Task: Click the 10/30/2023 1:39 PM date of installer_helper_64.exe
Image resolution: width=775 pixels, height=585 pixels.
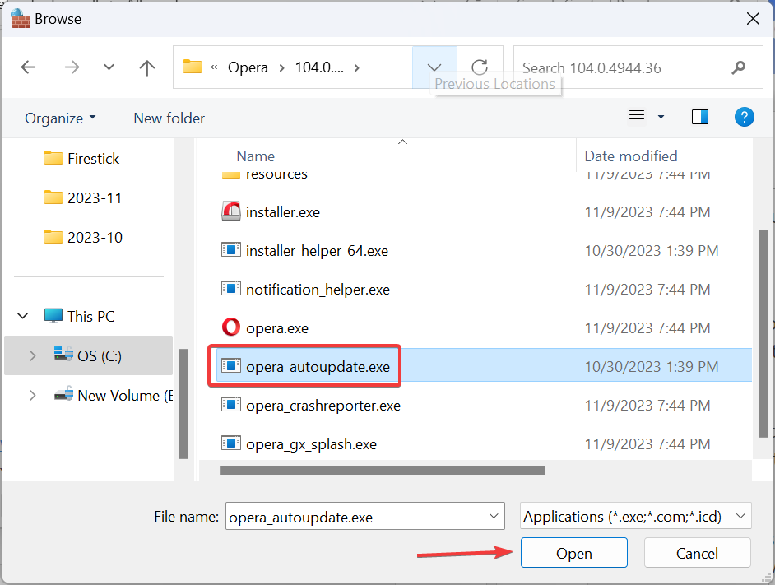Action: click(x=651, y=251)
